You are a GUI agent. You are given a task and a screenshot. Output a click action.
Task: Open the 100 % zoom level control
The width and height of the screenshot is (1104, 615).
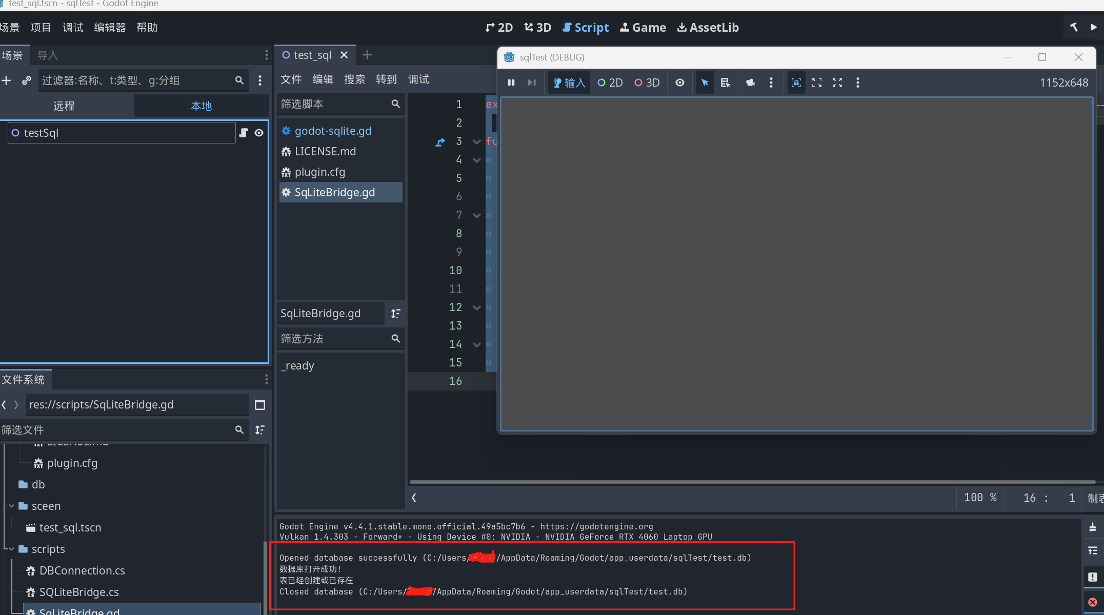(980, 498)
